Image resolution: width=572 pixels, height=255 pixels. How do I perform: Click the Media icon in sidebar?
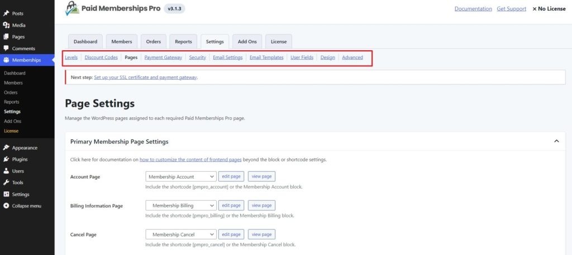(6, 25)
